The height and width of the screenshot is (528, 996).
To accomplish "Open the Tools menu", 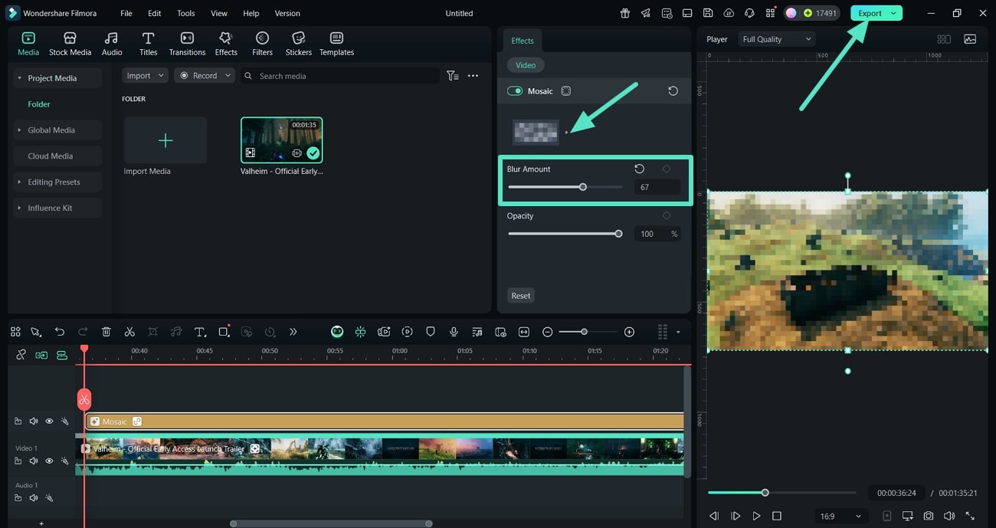I will coord(185,13).
